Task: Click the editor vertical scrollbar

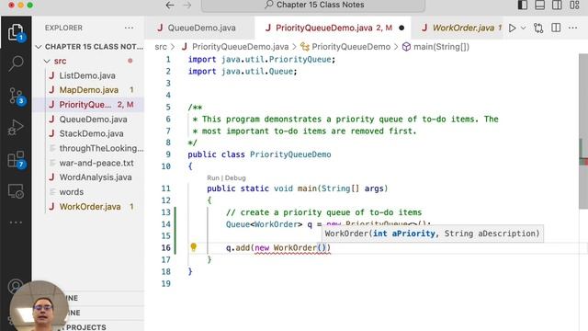Action: coord(583,131)
